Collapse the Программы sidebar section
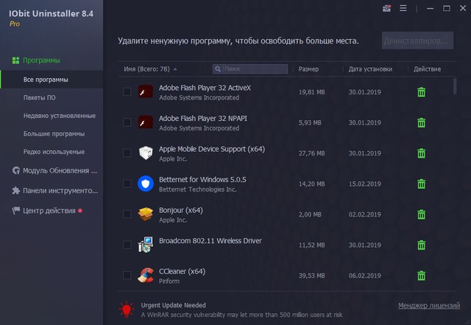Image resolution: width=471 pixels, height=325 pixels. point(42,60)
